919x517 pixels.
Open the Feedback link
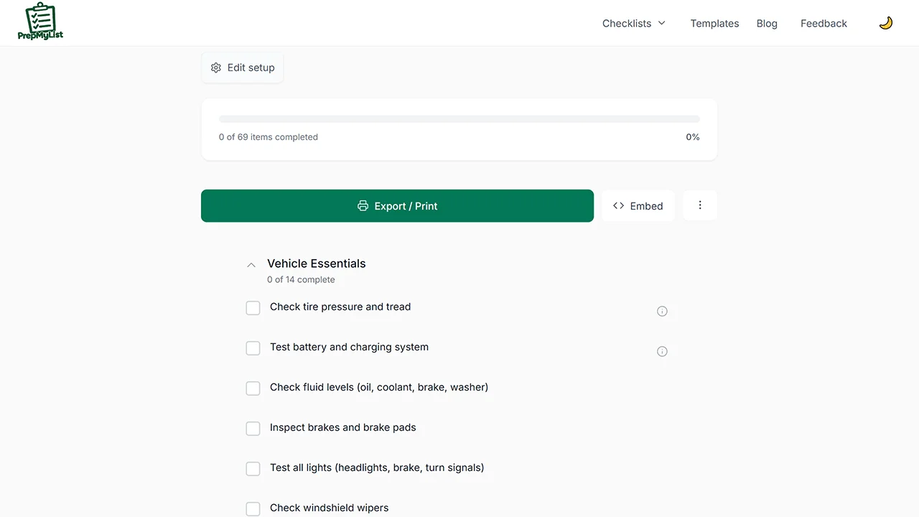[x=824, y=23]
